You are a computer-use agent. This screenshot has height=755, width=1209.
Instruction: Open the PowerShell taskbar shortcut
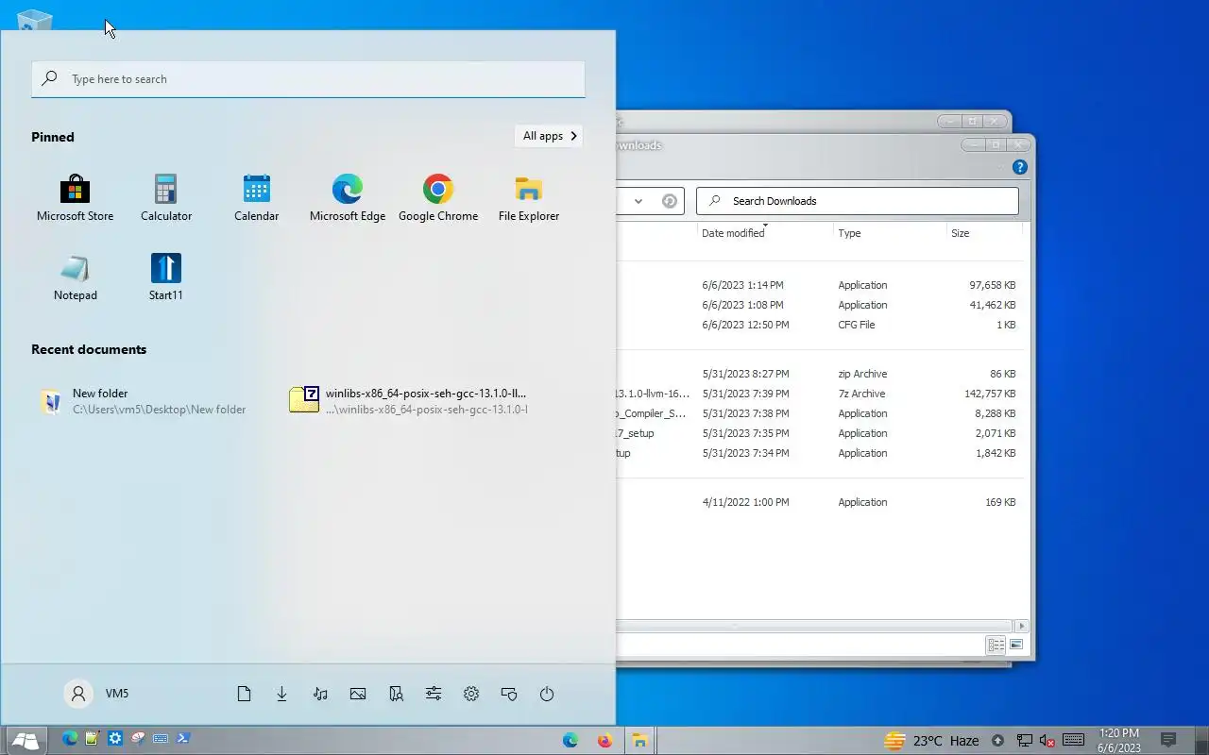click(183, 739)
